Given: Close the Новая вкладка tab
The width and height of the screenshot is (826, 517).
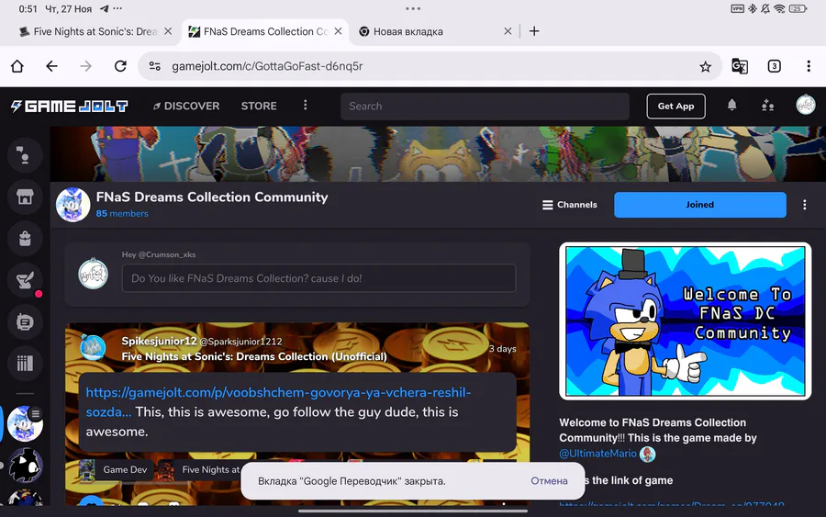Looking at the screenshot, I should point(508,31).
